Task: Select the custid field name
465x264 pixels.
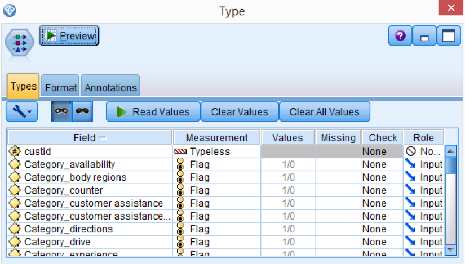Action: (x=38, y=151)
